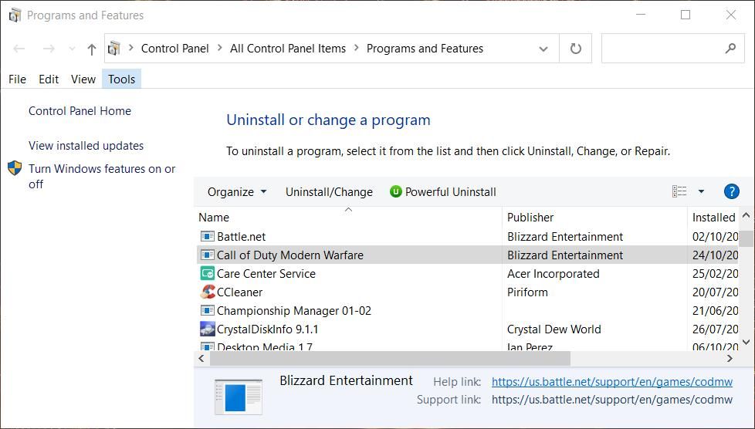Click Acer Incorporated publisher cell
The width and height of the screenshot is (755, 429).
click(x=554, y=273)
